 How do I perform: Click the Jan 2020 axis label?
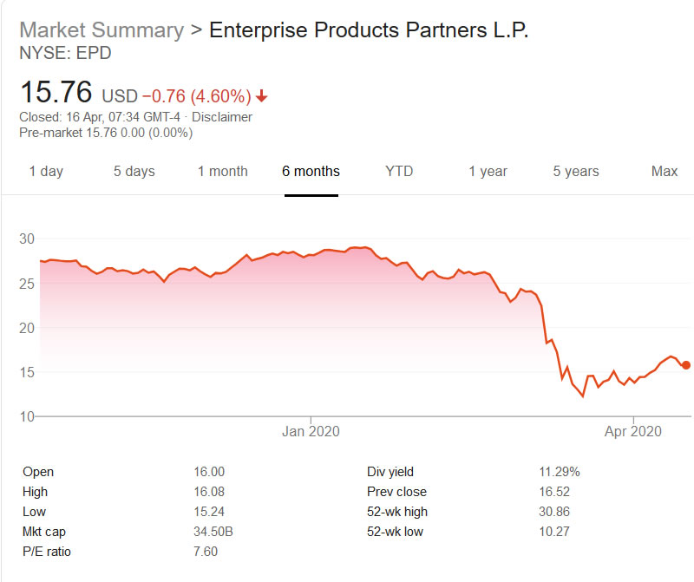click(311, 430)
